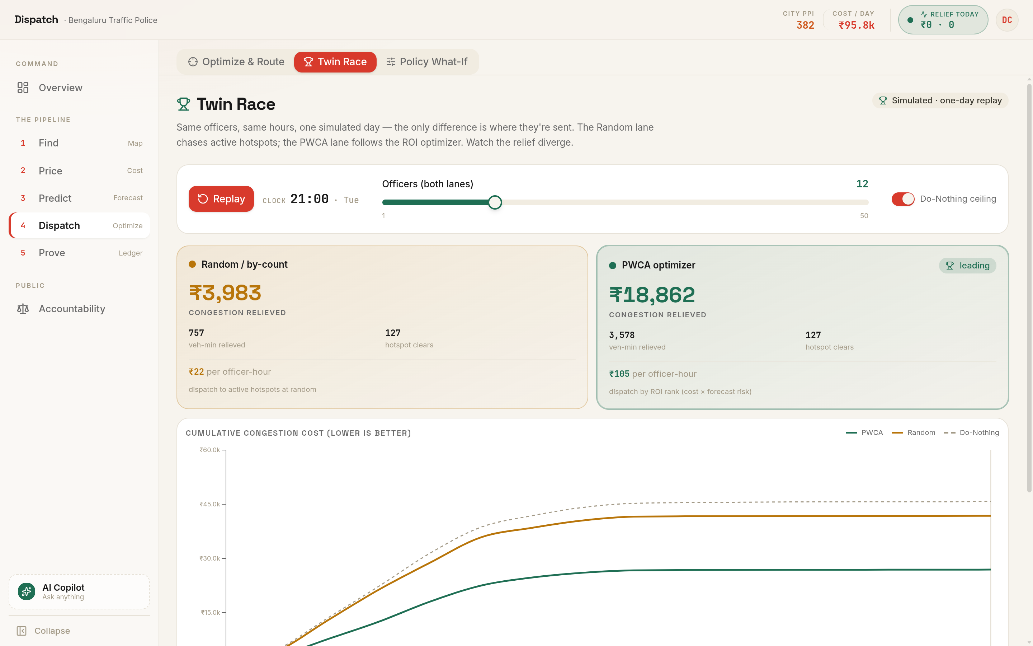Toggle Do-Nothing series in chart legend
The height and width of the screenshot is (646, 1033).
tap(971, 433)
